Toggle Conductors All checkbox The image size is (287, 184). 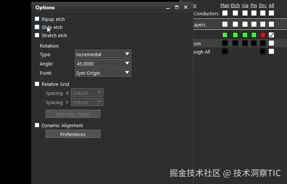point(271,13)
